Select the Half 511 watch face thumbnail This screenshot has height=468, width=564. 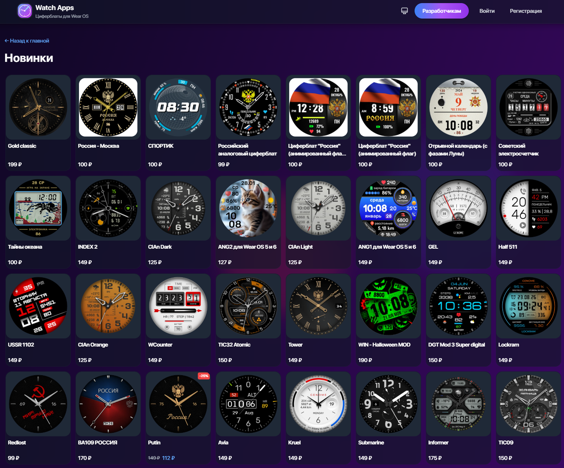pyautogui.click(x=529, y=208)
